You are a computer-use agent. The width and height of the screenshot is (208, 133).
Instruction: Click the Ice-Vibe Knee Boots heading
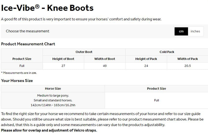pos(47,8)
